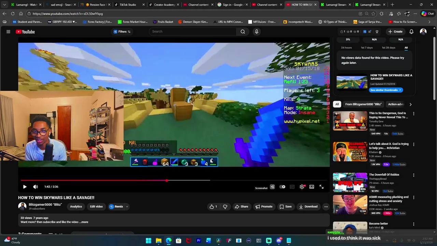The height and width of the screenshot is (246, 437).
Task: Open options for ASMR measuring plucking video
Action: pos(414,197)
